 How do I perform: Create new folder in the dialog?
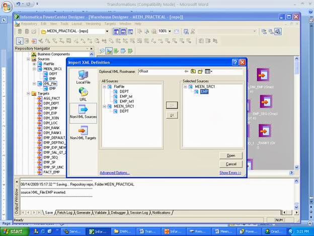coord(200,72)
